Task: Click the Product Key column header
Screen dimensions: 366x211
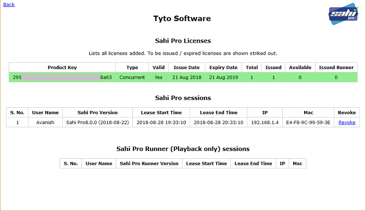Action: (x=62, y=67)
